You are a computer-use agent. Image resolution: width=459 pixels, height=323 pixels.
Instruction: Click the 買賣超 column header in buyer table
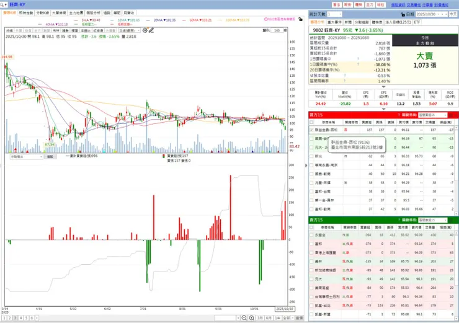pos(367,122)
